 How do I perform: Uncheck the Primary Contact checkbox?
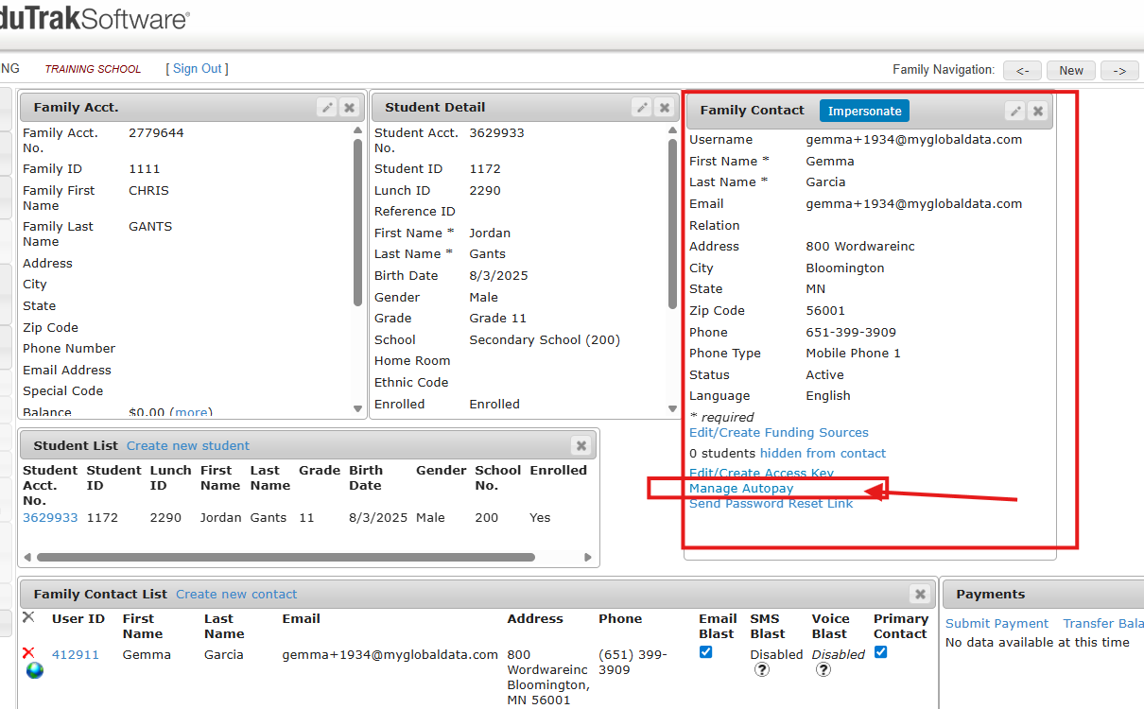tap(880, 652)
